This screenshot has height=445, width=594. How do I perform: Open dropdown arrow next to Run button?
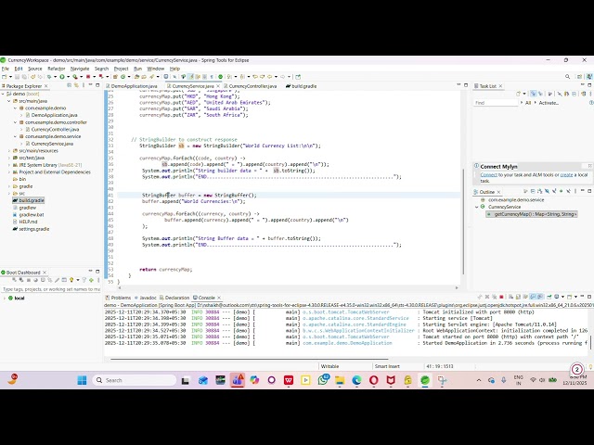pyautogui.click(x=68, y=76)
